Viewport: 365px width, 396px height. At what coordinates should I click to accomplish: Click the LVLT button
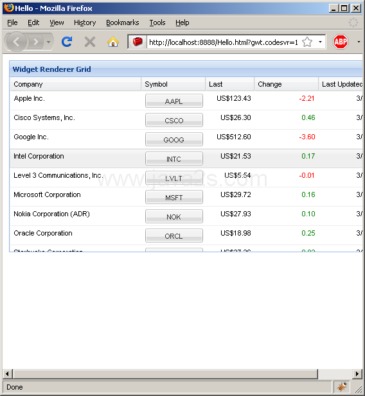pyautogui.click(x=174, y=178)
